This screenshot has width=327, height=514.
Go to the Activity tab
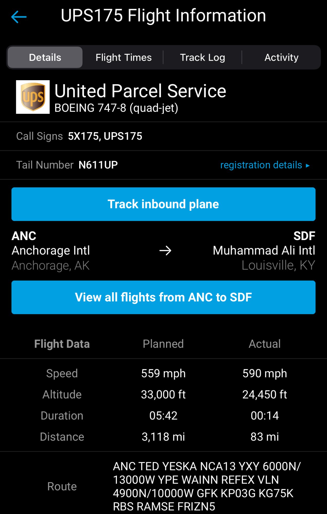click(281, 58)
